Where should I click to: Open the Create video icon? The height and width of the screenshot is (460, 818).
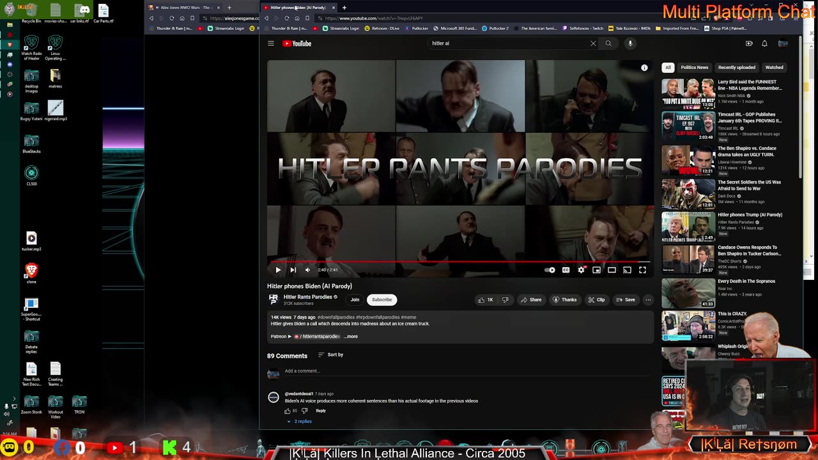click(749, 43)
